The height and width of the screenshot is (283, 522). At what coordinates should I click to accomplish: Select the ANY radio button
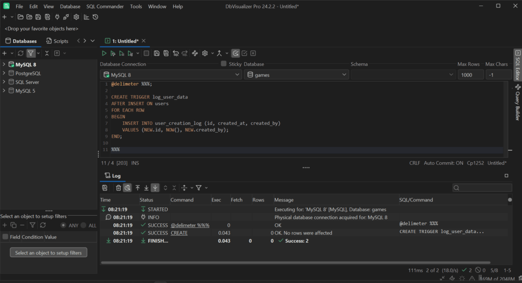pyautogui.click(x=64, y=225)
